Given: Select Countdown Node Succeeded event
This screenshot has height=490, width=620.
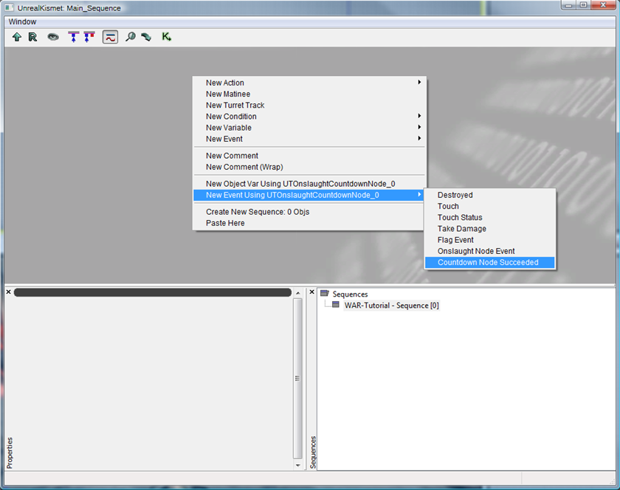Looking at the screenshot, I should 490,263.
